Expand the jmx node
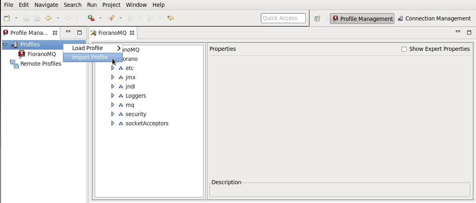The height and width of the screenshot is (203, 476). 113,77
